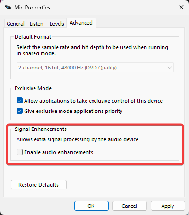Click the Cancel button
Image resolution: width=189 pixels, height=215 pixels.
[129, 206]
